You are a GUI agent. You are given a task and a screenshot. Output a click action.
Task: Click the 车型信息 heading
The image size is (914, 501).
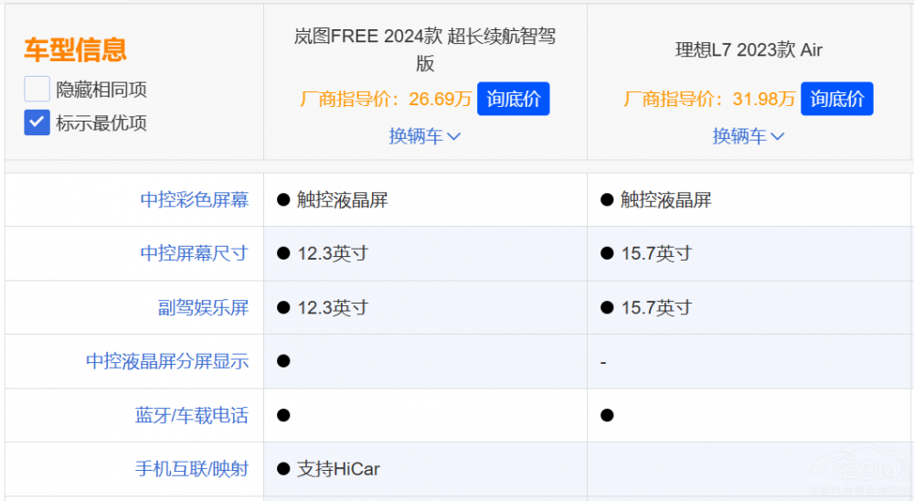coord(75,49)
